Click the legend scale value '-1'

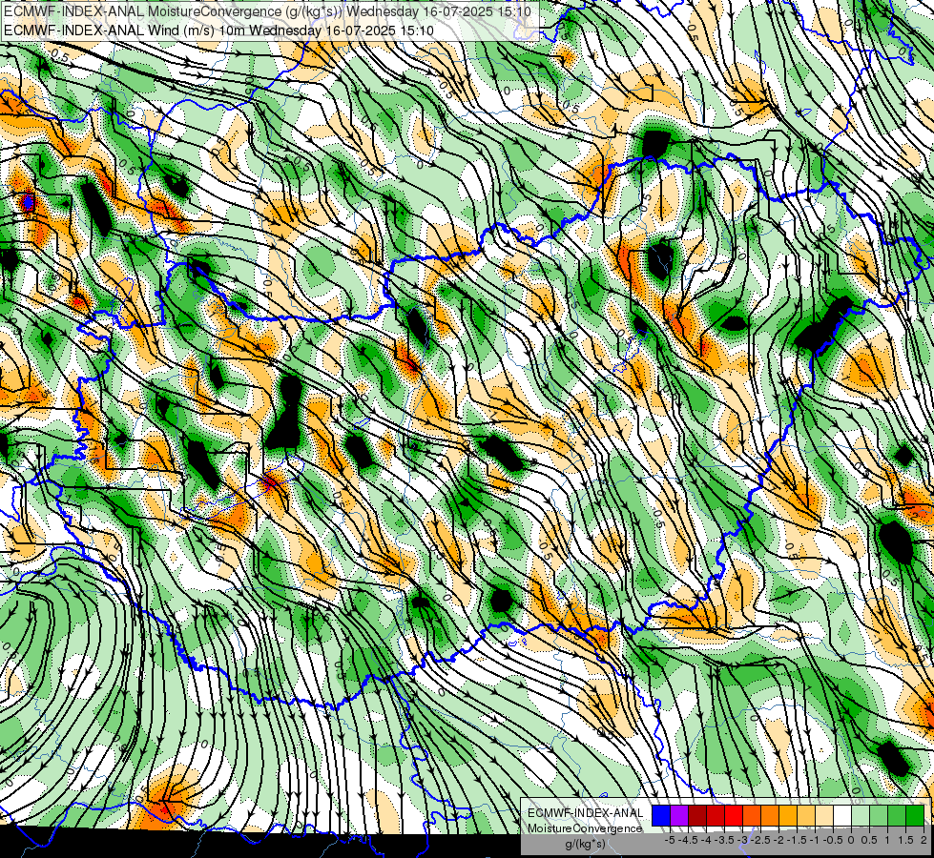pyautogui.click(x=815, y=840)
